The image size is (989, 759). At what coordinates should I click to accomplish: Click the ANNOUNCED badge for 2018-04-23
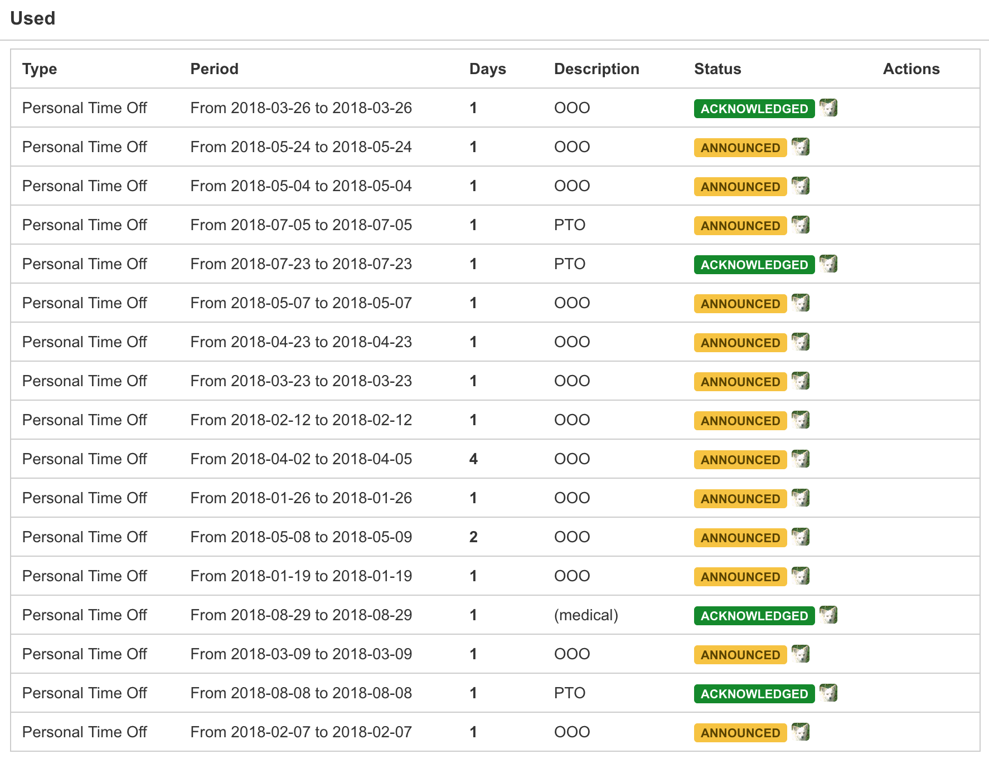[x=740, y=343]
